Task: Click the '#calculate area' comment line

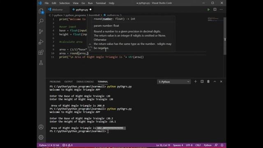Action: (x=71, y=42)
